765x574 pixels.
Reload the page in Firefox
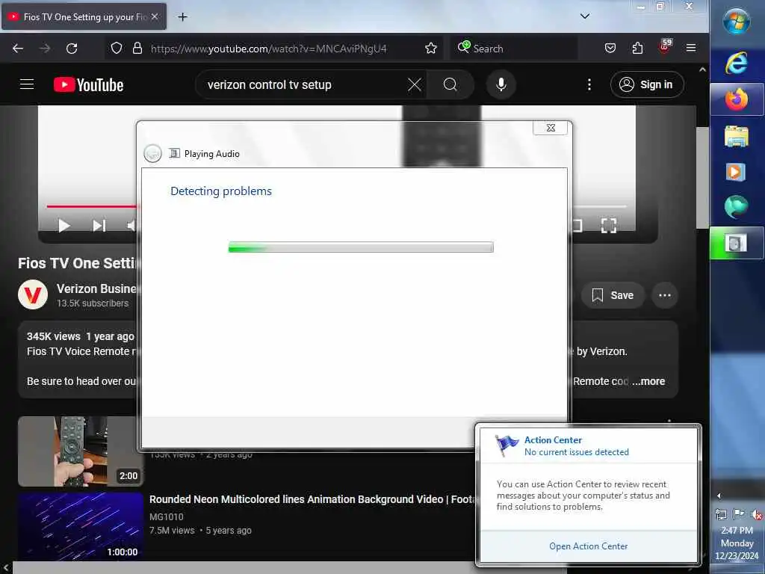click(x=72, y=49)
